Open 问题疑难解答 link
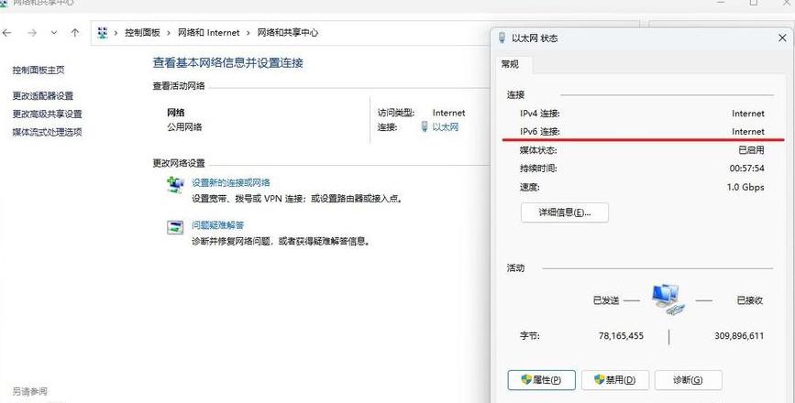The height and width of the screenshot is (403, 795). coord(217,225)
